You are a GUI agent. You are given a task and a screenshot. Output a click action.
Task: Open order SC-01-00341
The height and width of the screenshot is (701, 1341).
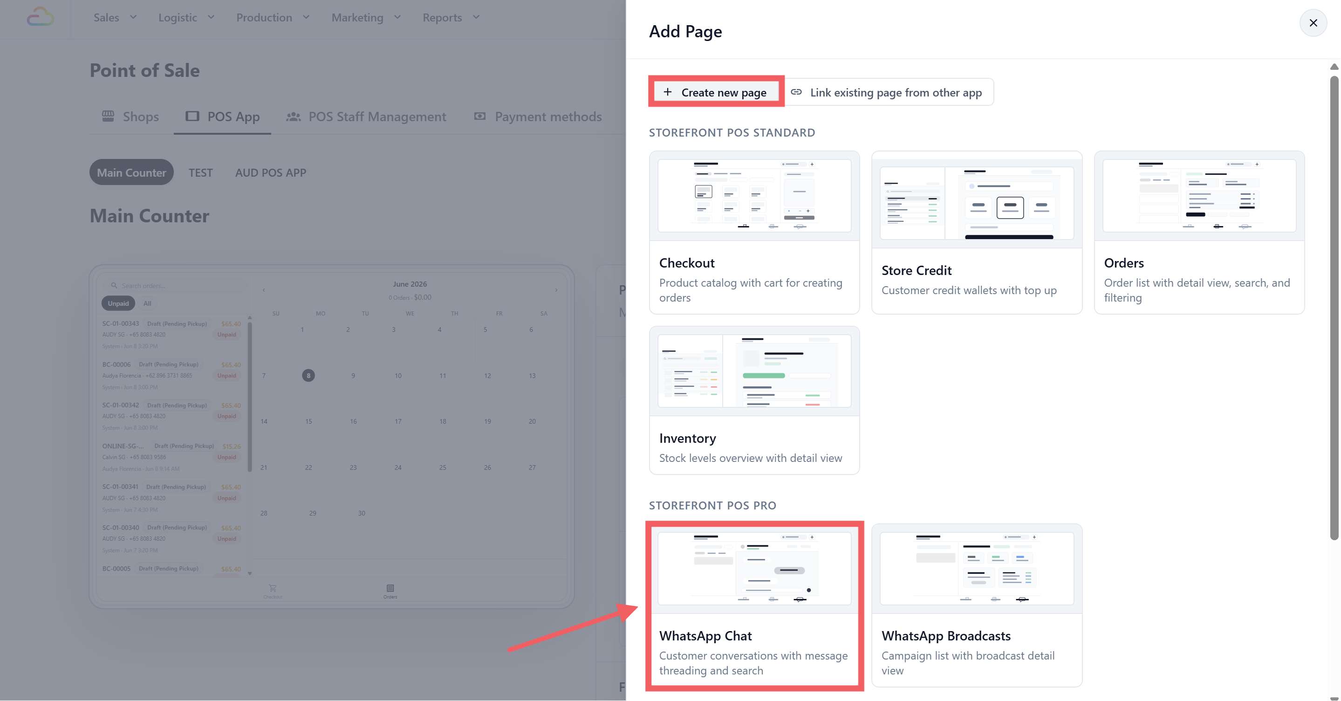click(172, 498)
